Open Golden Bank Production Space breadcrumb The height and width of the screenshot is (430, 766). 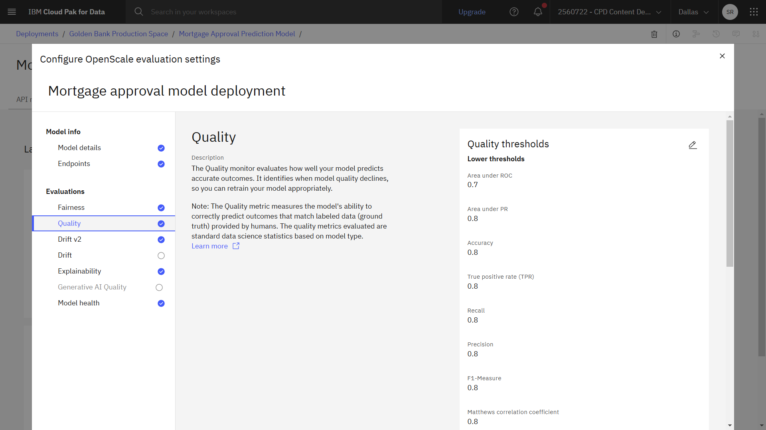pos(118,34)
